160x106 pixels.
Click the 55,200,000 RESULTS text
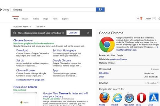22,27
